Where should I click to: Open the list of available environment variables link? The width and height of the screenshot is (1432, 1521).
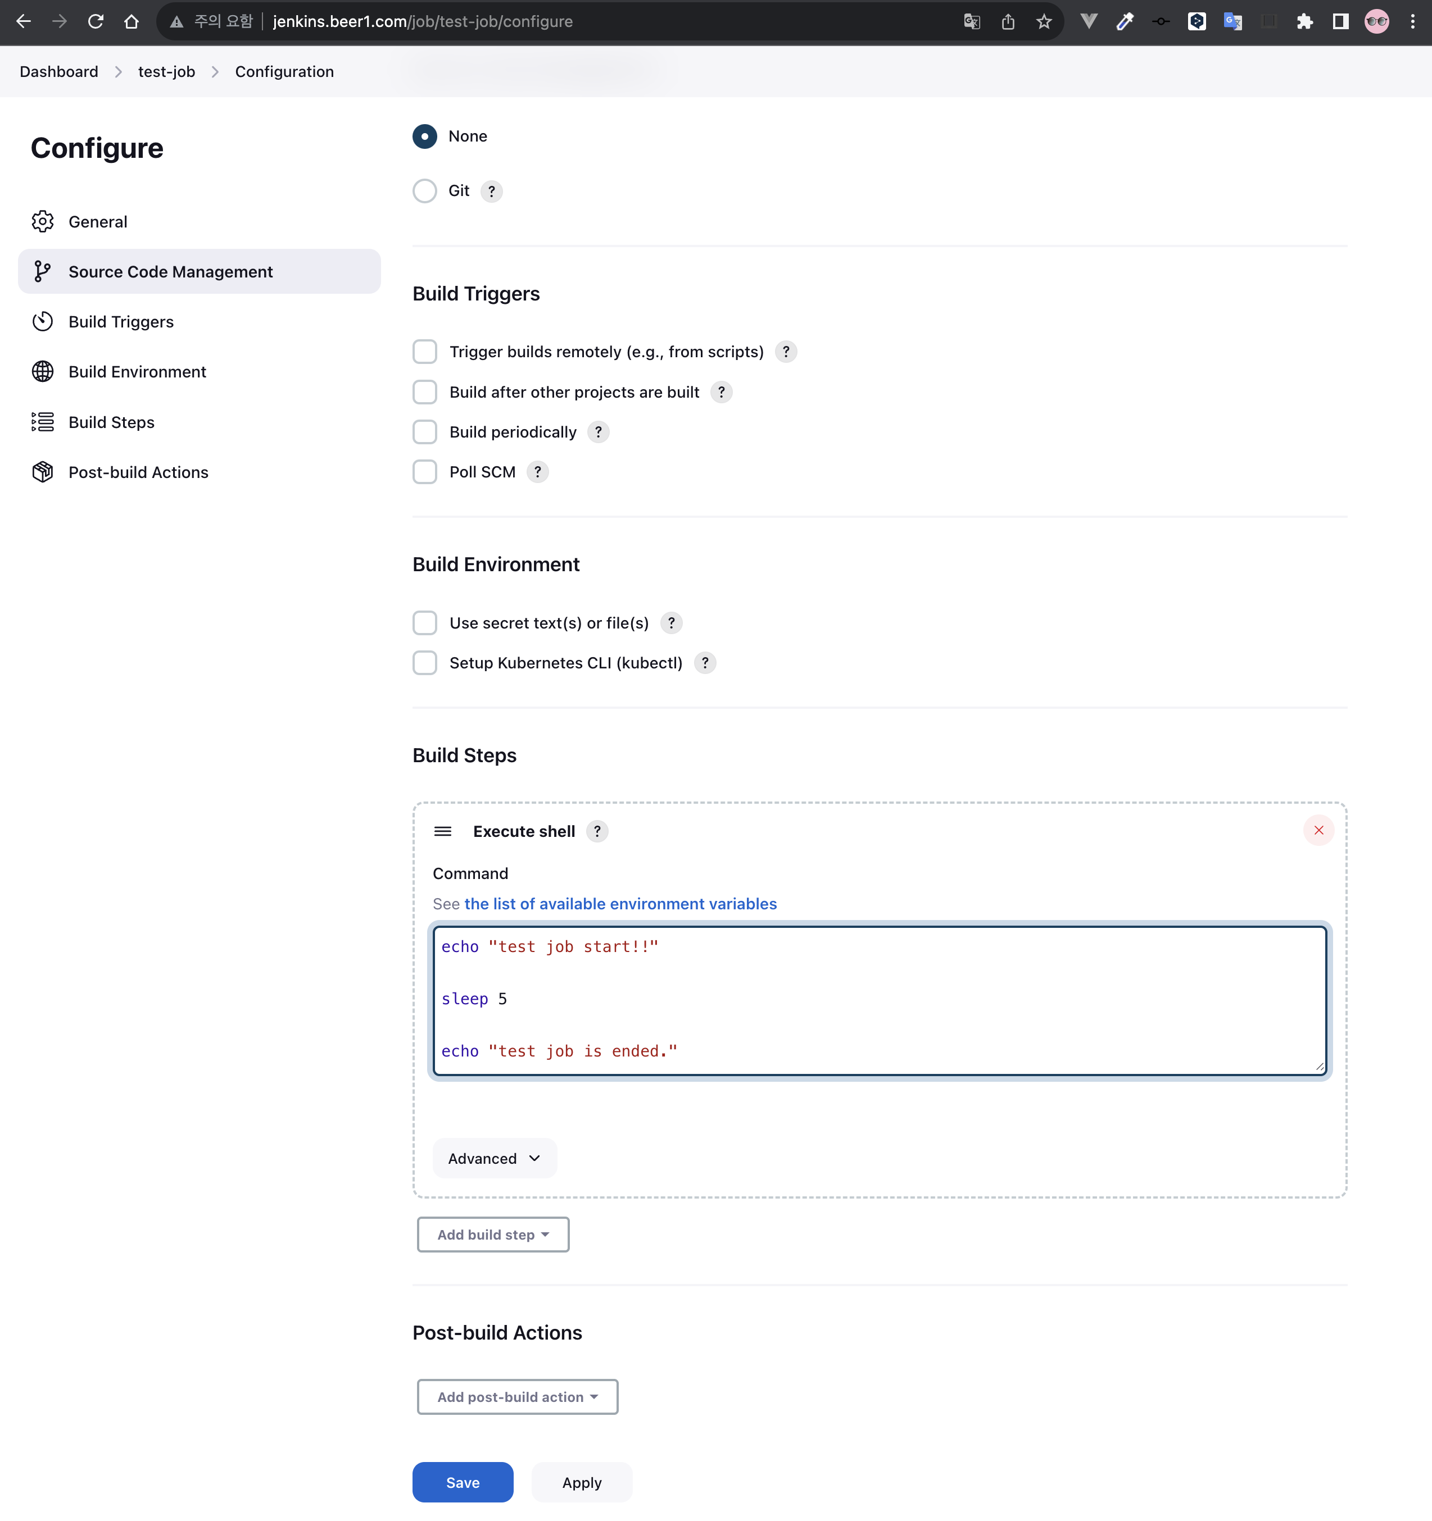click(x=620, y=904)
